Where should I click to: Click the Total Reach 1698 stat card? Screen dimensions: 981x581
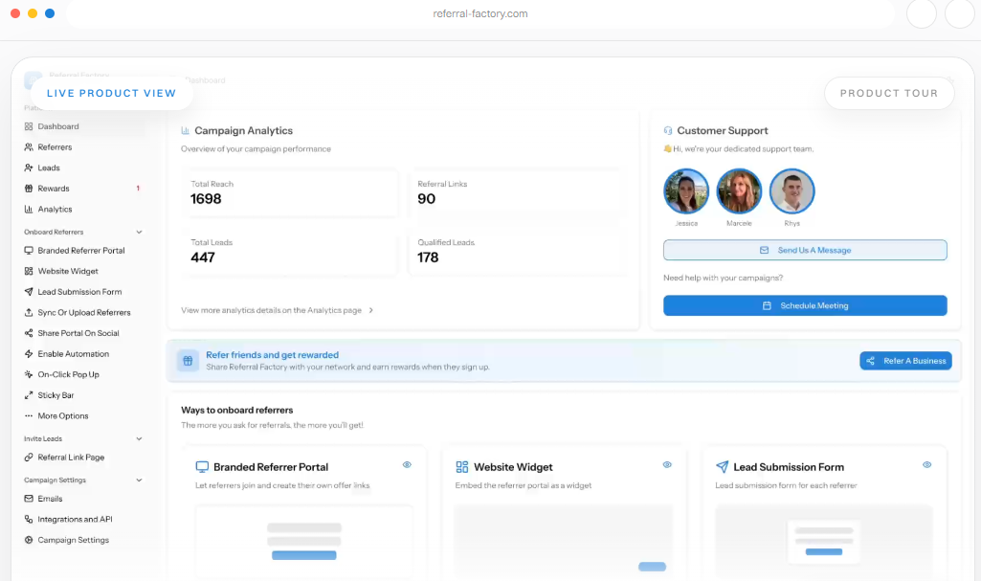290,193
